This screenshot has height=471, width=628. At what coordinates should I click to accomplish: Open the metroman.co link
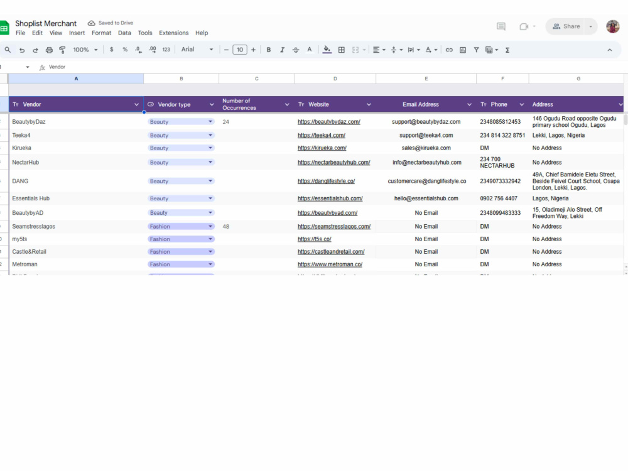tap(330, 264)
